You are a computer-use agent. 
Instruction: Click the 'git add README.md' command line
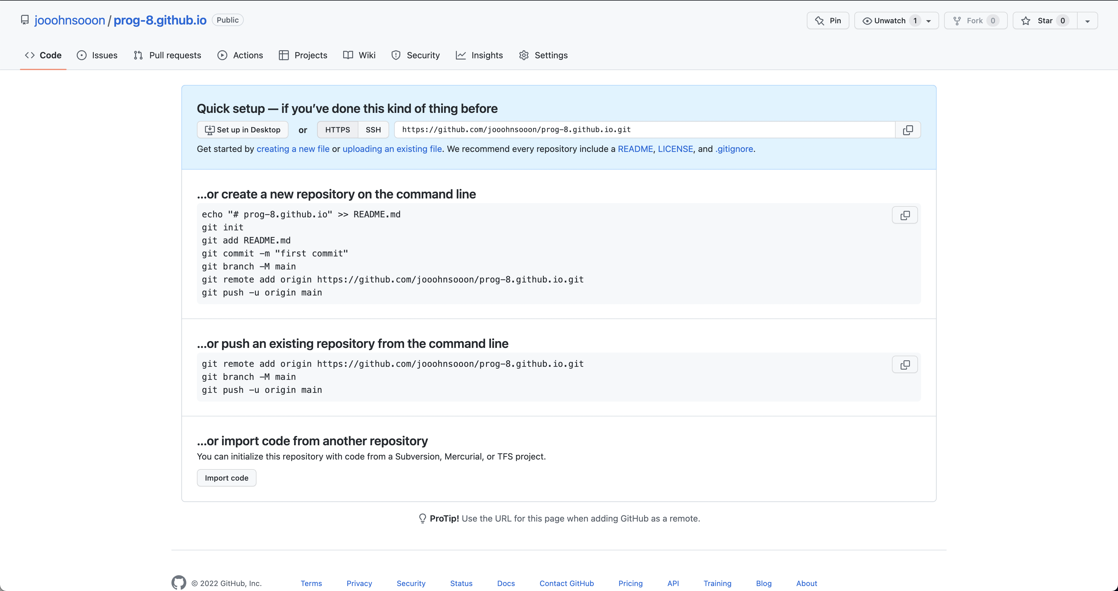[246, 241]
